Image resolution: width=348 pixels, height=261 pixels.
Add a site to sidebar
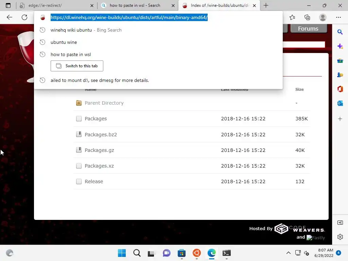tap(340, 119)
